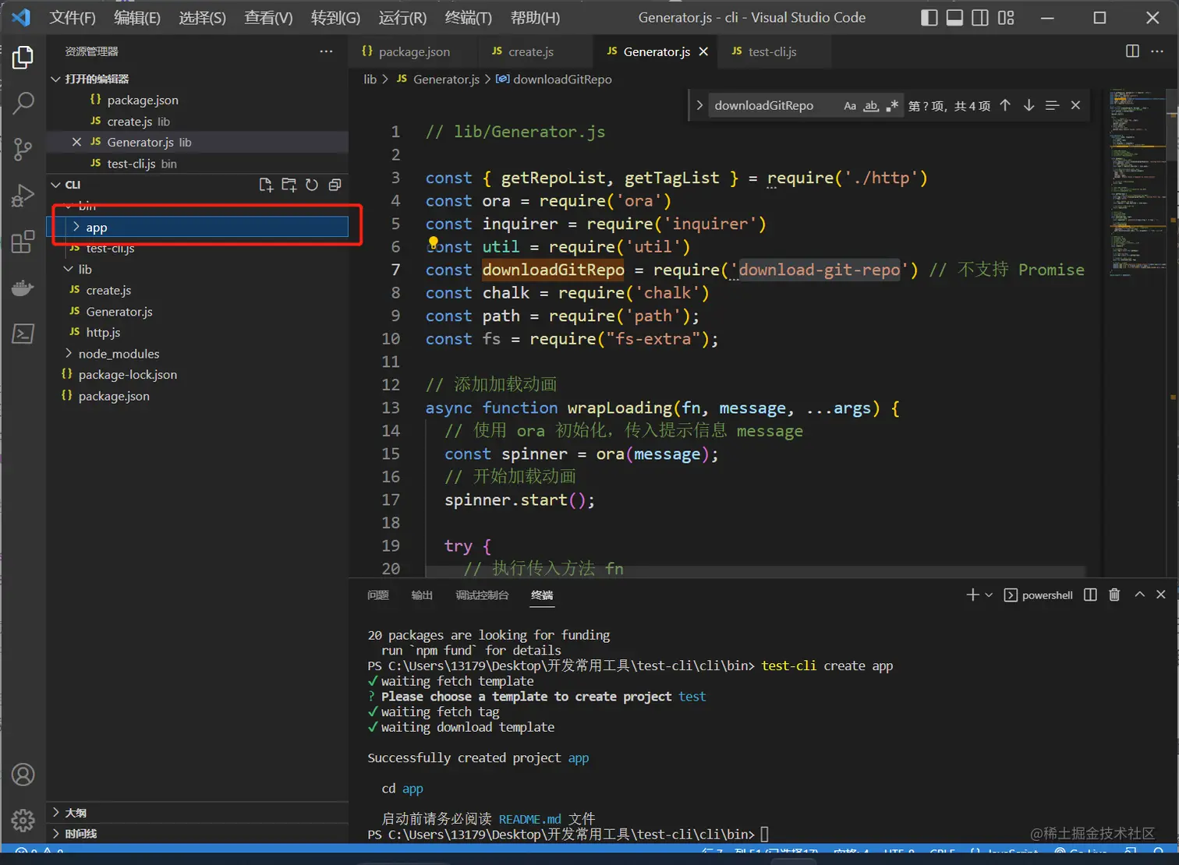Viewport: 1179px width, 865px height.
Task: Click the New File icon in explorer
Action: [x=266, y=185]
